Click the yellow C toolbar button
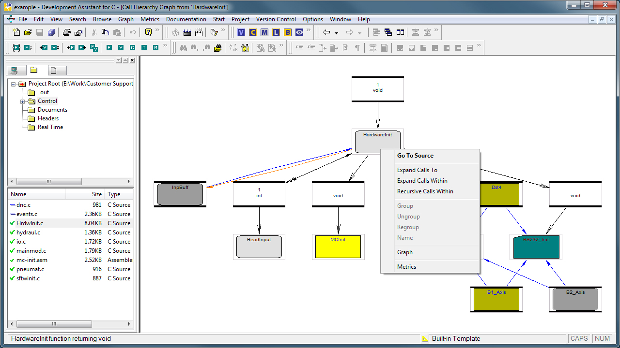Viewport: 620px width, 348px height. [253, 32]
